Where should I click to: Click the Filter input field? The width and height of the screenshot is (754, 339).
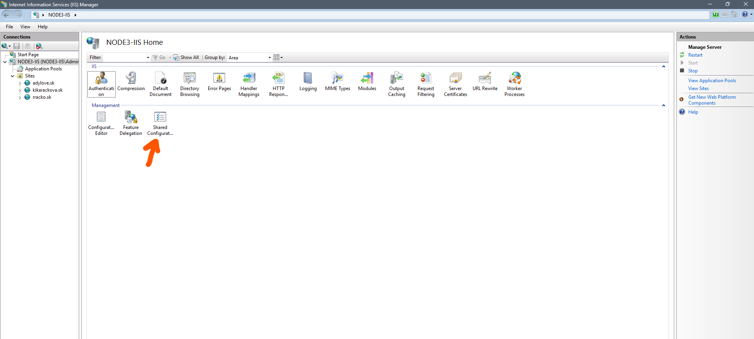tap(124, 58)
